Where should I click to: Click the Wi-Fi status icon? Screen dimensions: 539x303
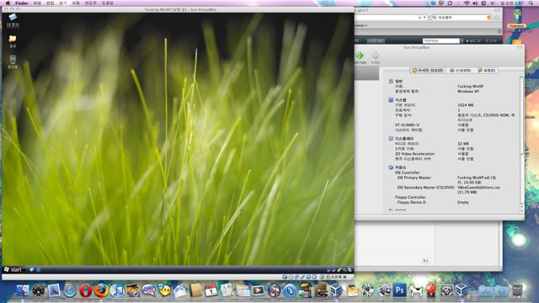tap(467, 3)
